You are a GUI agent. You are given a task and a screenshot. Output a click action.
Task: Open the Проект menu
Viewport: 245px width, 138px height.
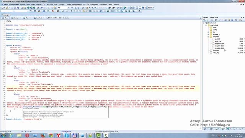(68, 5)
